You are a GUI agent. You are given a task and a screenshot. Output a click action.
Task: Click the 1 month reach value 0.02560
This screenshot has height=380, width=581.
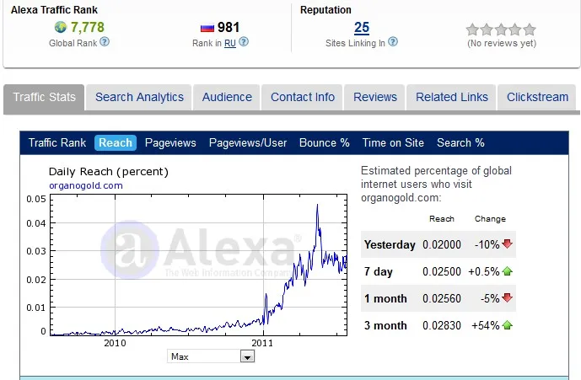click(x=442, y=298)
